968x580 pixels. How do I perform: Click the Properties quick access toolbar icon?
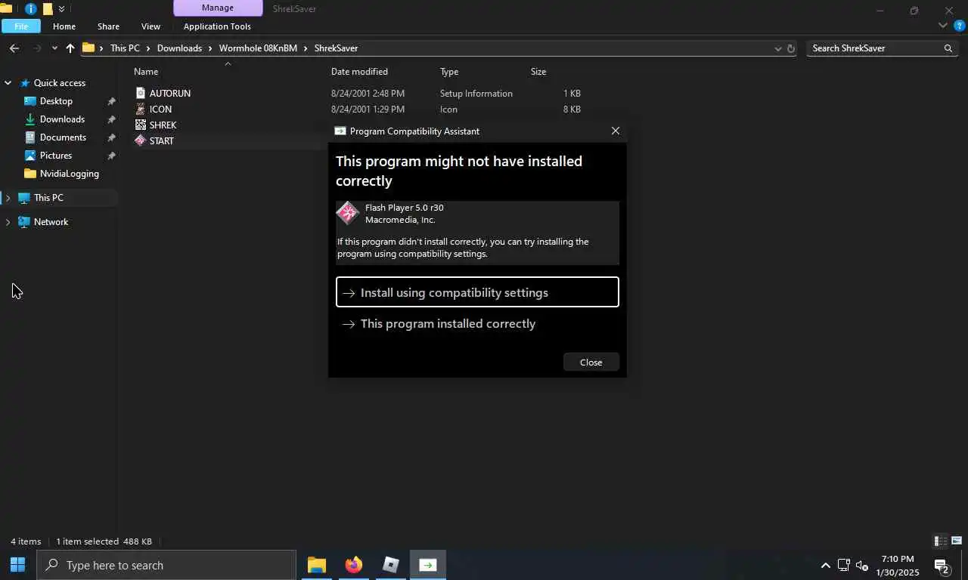30,9
